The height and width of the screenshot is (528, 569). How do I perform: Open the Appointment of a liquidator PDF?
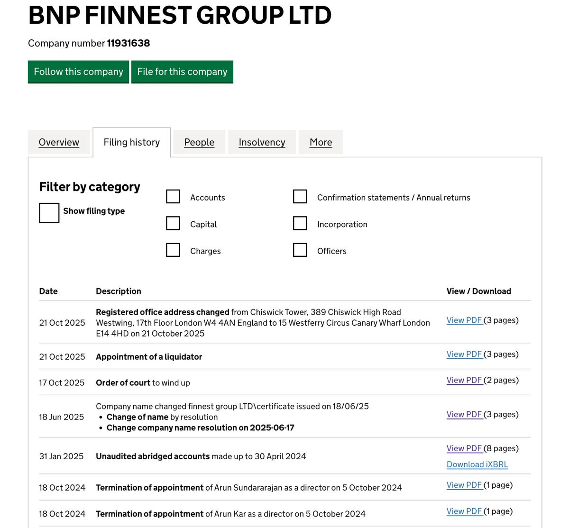[x=465, y=354]
